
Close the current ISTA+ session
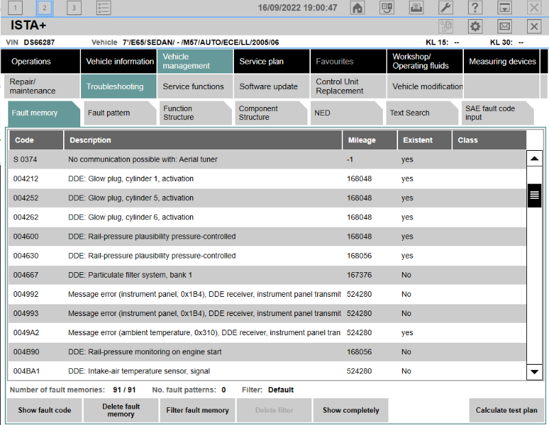534,26
